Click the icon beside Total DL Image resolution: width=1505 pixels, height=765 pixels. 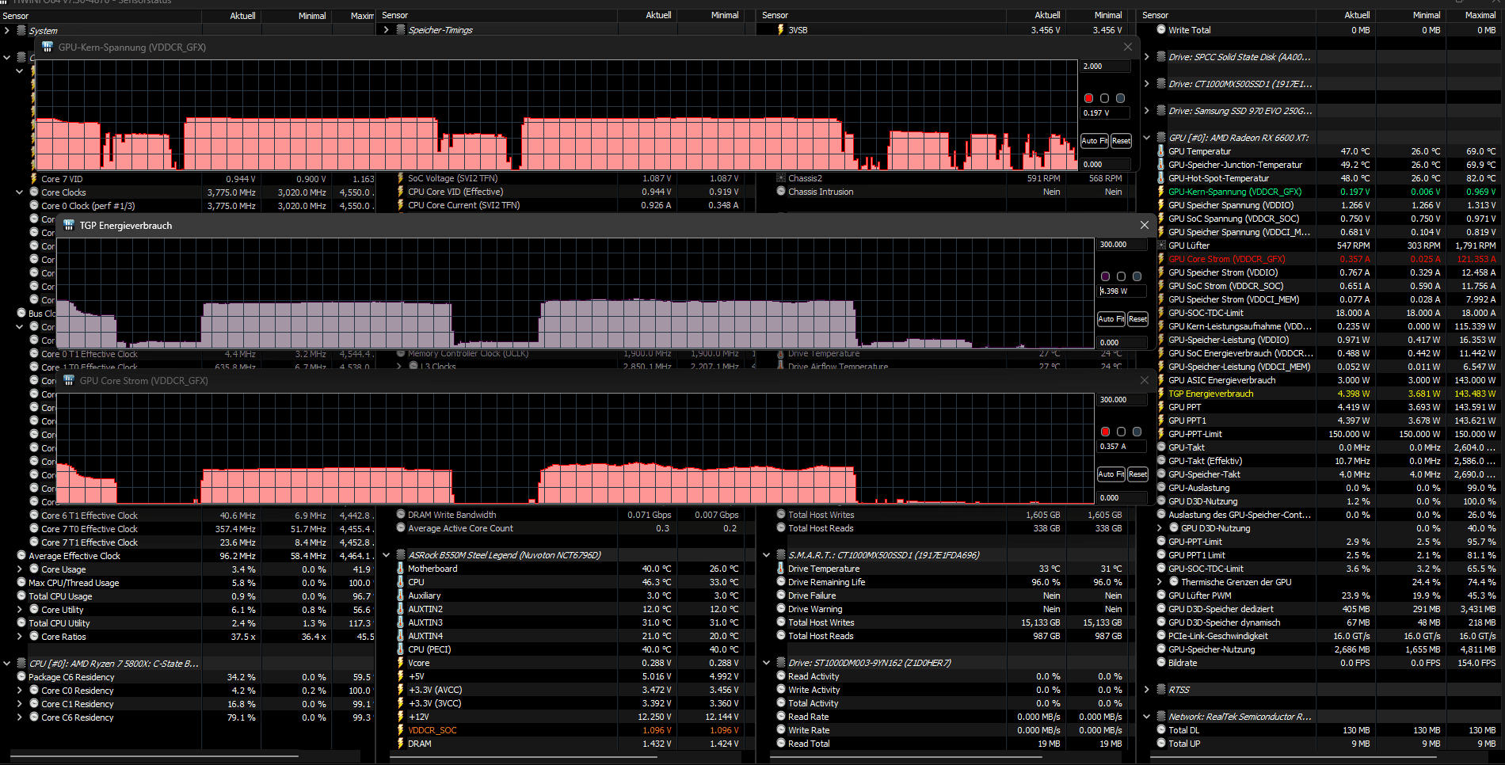[x=1161, y=730]
